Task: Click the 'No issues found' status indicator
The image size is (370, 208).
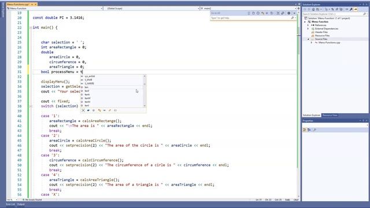Action: (32, 200)
